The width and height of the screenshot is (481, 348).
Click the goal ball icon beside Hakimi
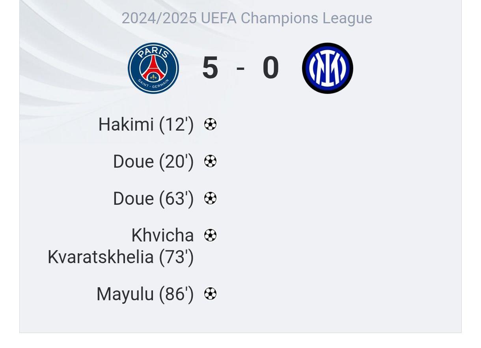coord(210,124)
